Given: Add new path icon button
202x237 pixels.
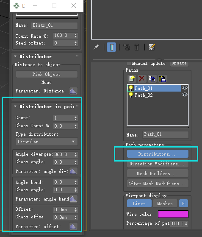Looking at the screenshot, I should pyautogui.click(x=132, y=78).
